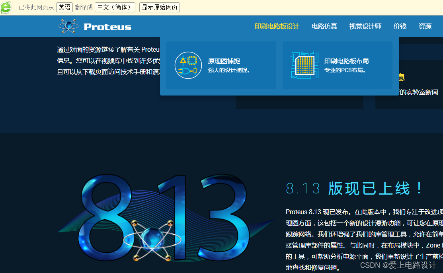Screen dimensions: 443x273
Task: Click 显示原始网页 button
Action: pos(160,7)
